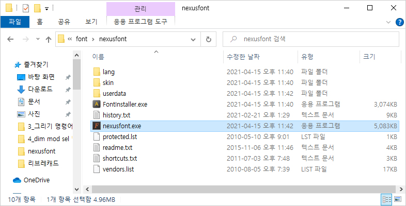Image resolution: width=406 pixels, height=206 pixels.
Task: Expand the address bar history dropdown
Action: [x=193, y=40]
